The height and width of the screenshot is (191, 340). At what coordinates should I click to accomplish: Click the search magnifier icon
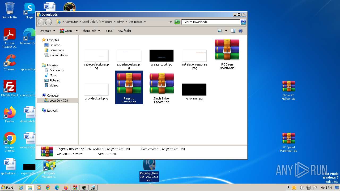click(243, 22)
